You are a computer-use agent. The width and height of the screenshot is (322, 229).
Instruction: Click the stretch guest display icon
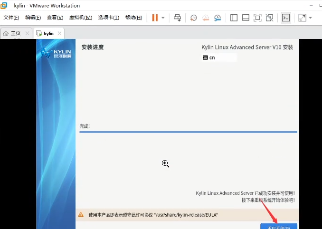pos(302,18)
